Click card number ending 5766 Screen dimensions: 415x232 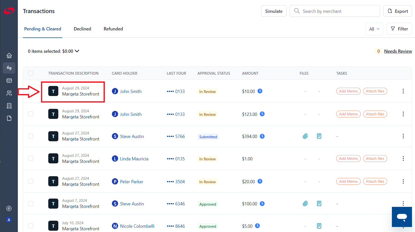176,136
